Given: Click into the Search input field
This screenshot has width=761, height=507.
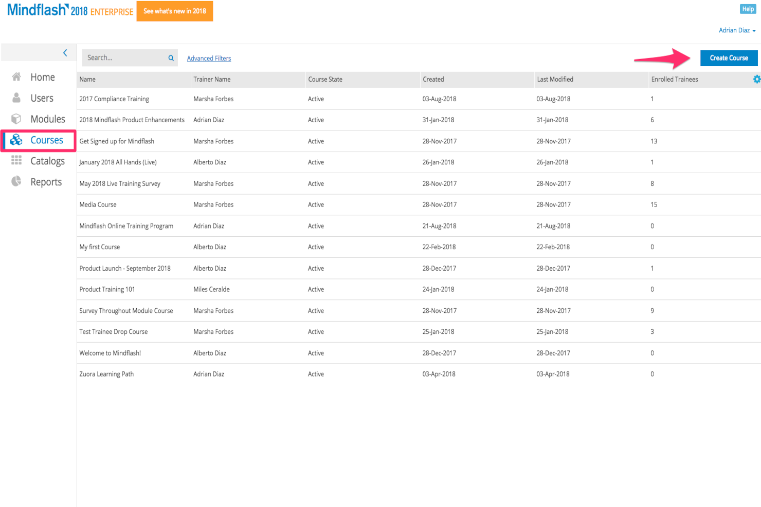Looking at the screenshot, I should pos(124,58).
